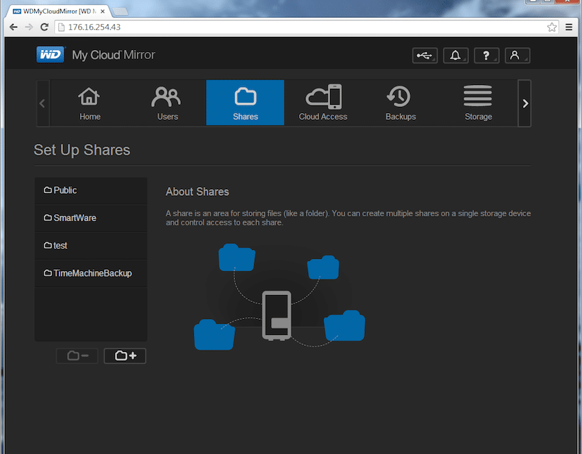Open the Storage section

coord(478,103)
